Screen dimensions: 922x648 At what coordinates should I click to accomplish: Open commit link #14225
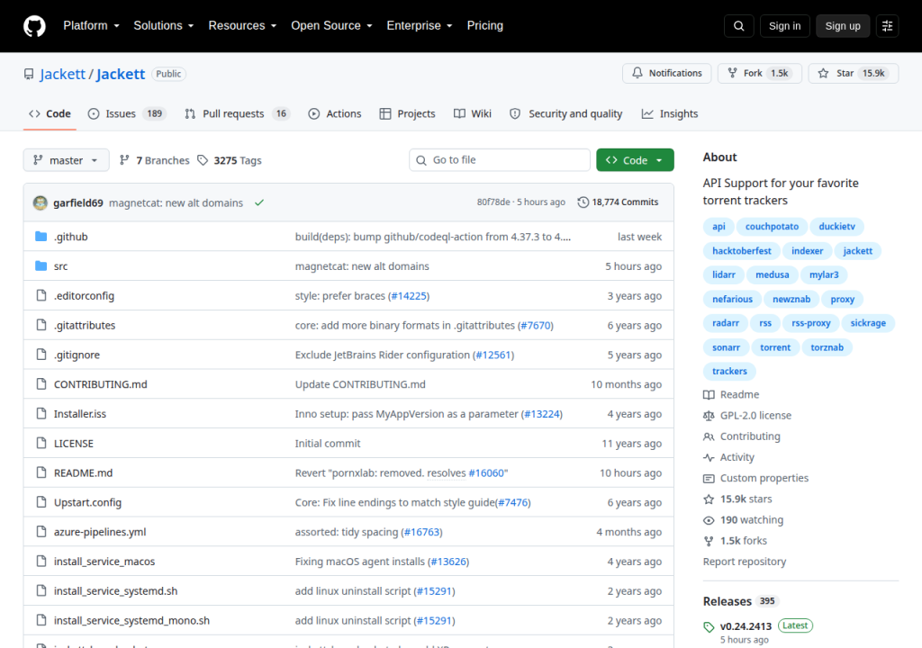click(x=409, y=296)
